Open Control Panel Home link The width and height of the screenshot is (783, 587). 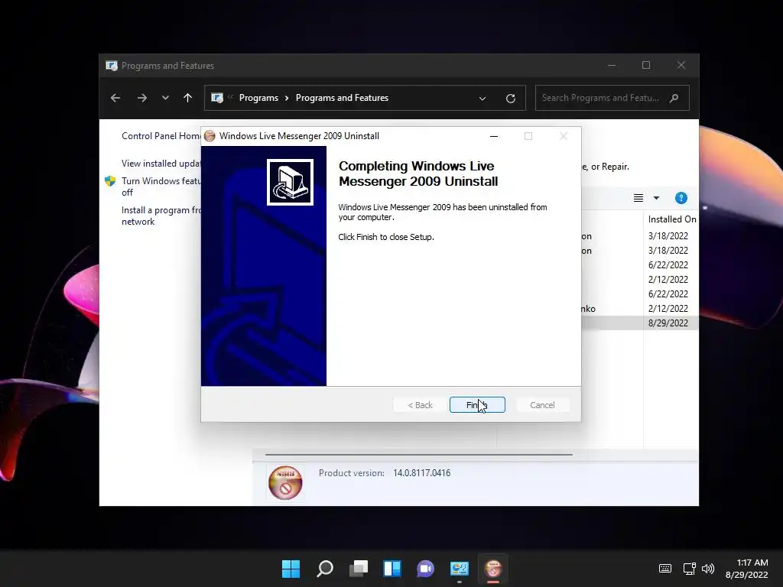point(161,136)
